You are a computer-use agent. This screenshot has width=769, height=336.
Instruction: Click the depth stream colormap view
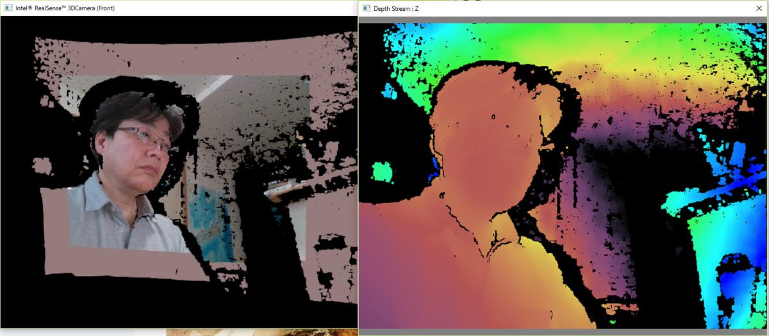563,176
